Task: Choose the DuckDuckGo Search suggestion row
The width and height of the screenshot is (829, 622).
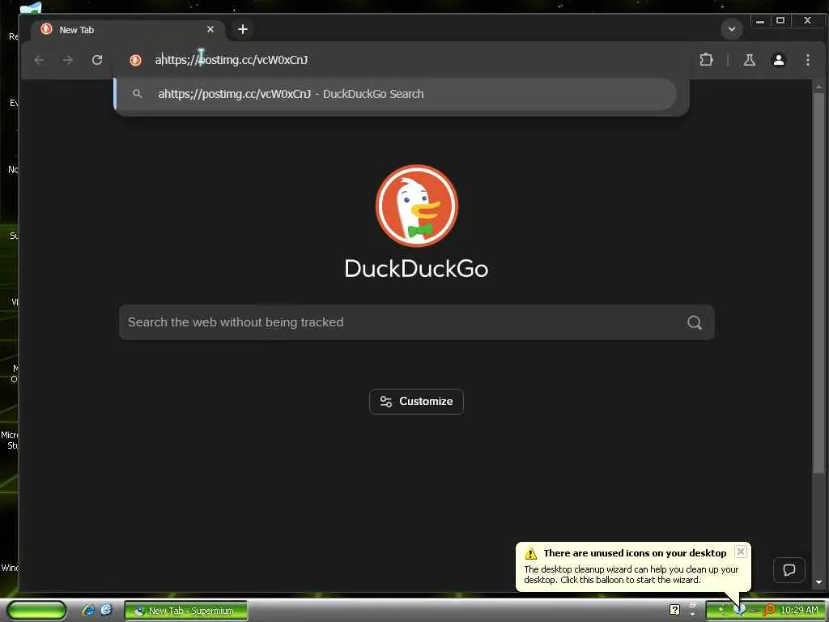Action: [396, 94]
